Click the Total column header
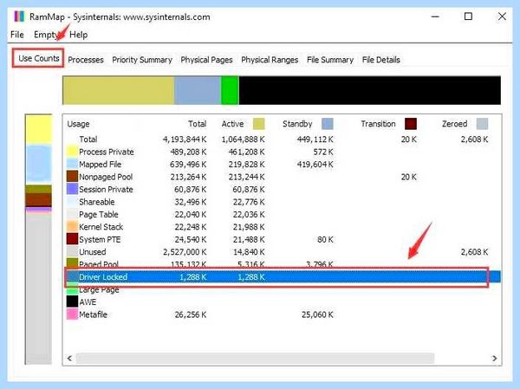Viewport: 520px width, 389px height. [198, 124]
